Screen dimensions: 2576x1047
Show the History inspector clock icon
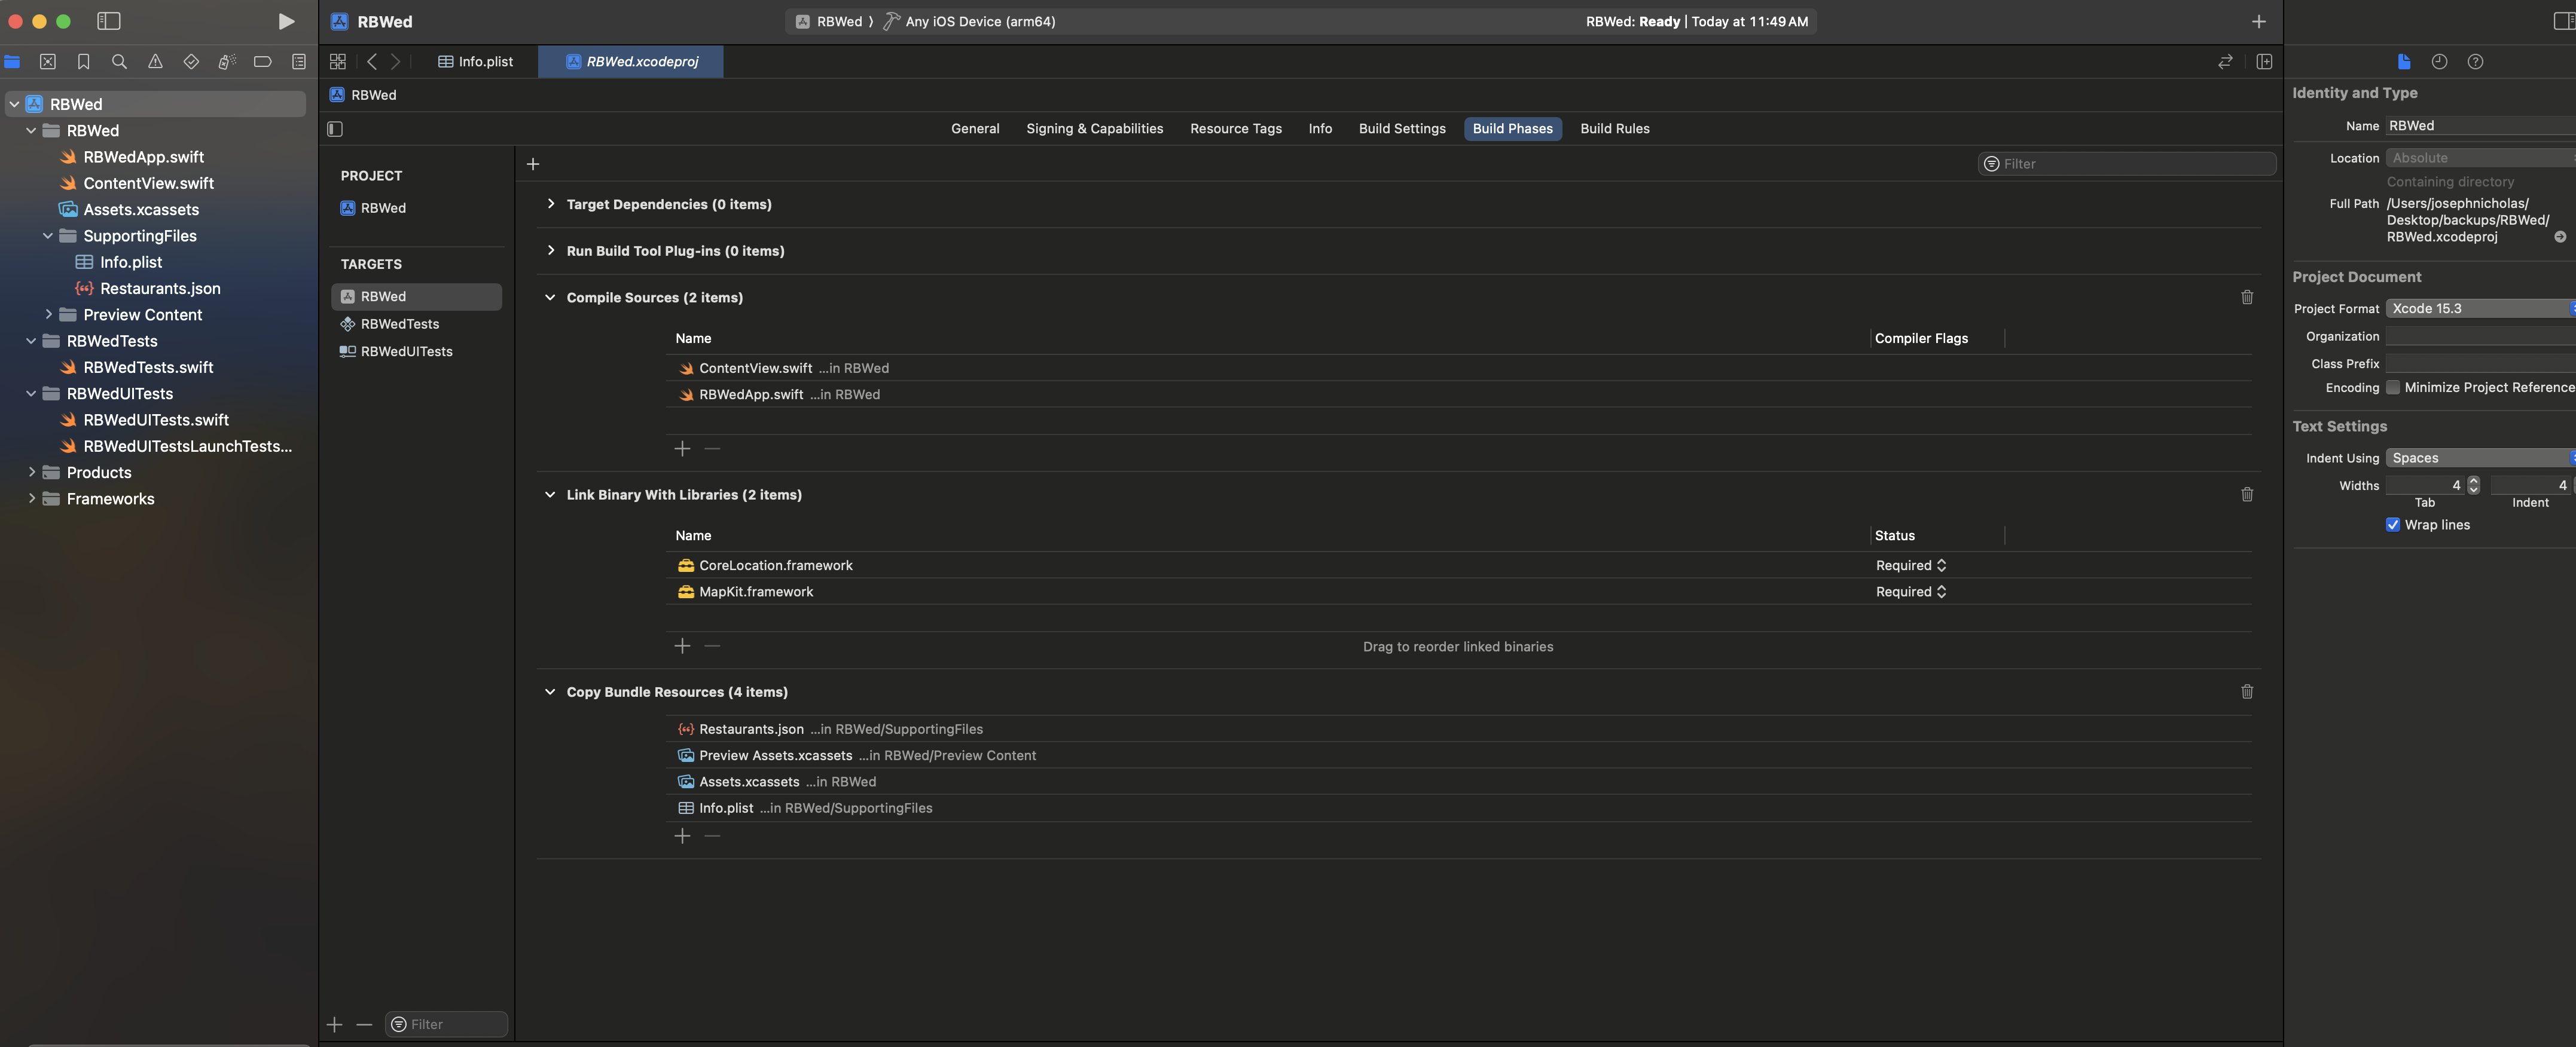(2439, 62)
